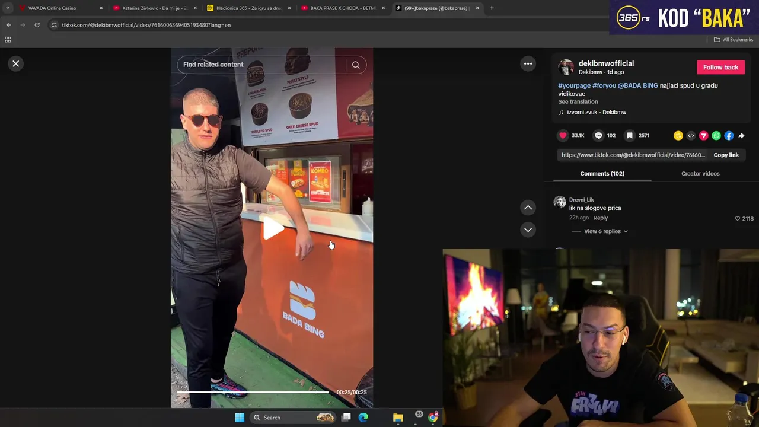The image size is (759, 427).
Task: Expand View 6 replies
Action: 605,231
